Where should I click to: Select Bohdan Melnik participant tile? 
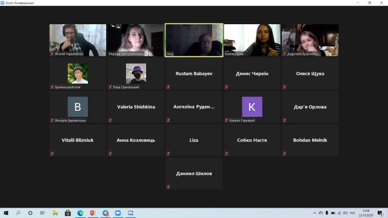310,140
